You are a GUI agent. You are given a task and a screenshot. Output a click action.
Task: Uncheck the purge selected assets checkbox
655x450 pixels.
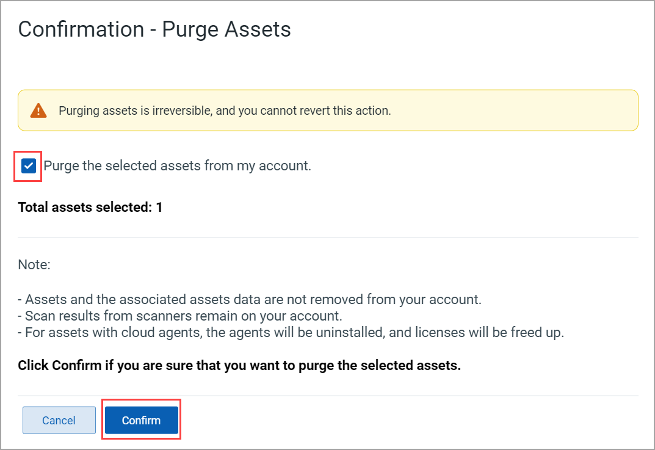(29, 166)
